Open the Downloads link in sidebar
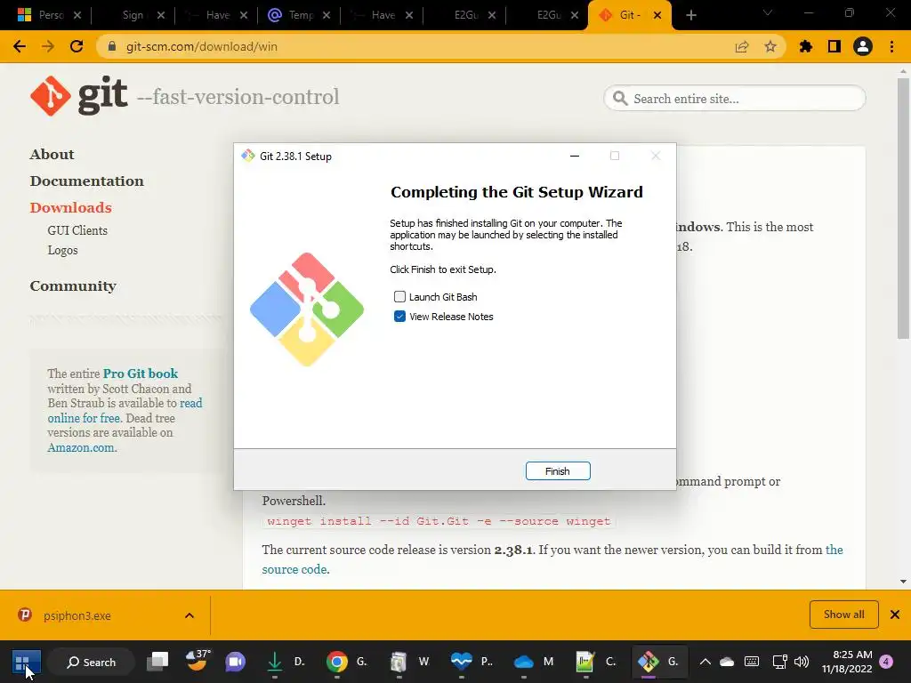The height and width of the screenshot is (683, 911). tap(70, 208)
